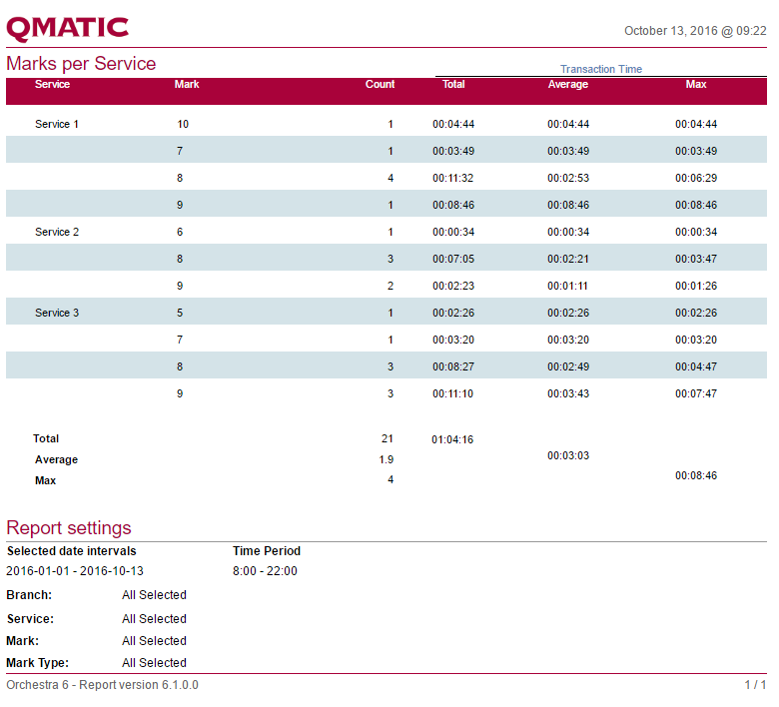The image size is (779, 707).
Task: Select the 2016-01-01 - 2016-10-13 date interval
Action: coord(75,572)
